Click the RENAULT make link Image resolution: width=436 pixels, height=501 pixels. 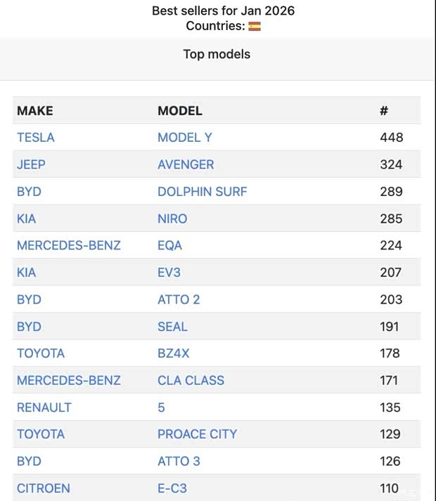point(44,408)
